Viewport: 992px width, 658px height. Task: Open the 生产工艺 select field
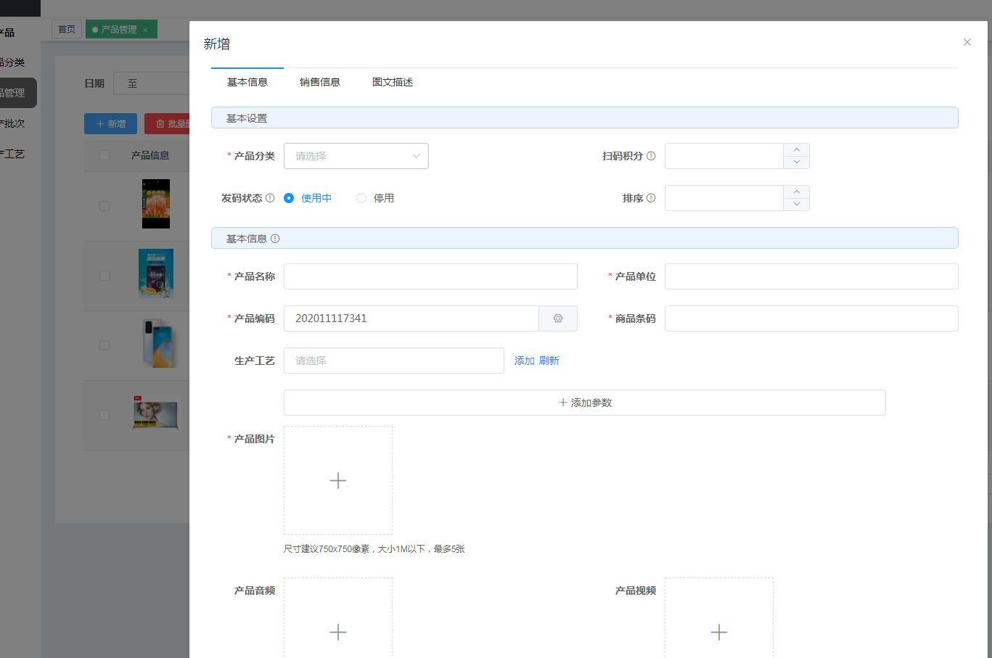[394, 361]
